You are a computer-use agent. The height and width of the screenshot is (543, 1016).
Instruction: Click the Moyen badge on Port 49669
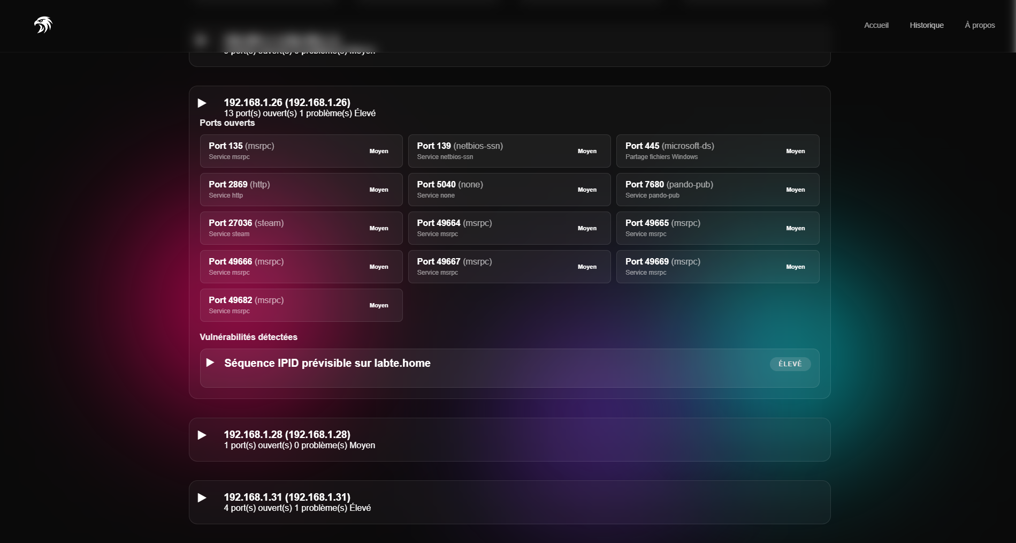point(795,267)
